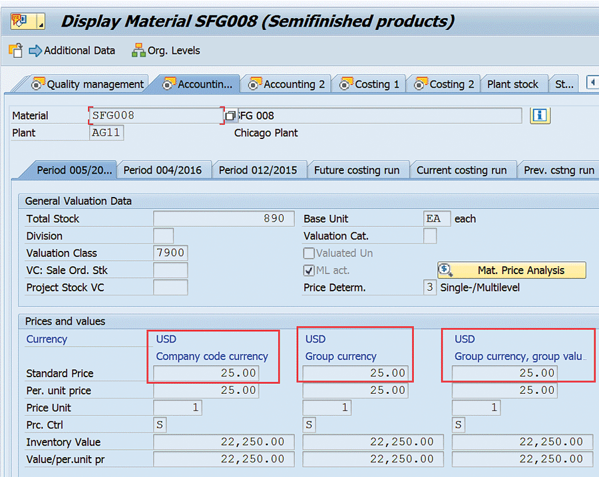Viewport: 599px width, 477px height.
Task: Open the Period 004/2016 tab
Action: (162, 170)
